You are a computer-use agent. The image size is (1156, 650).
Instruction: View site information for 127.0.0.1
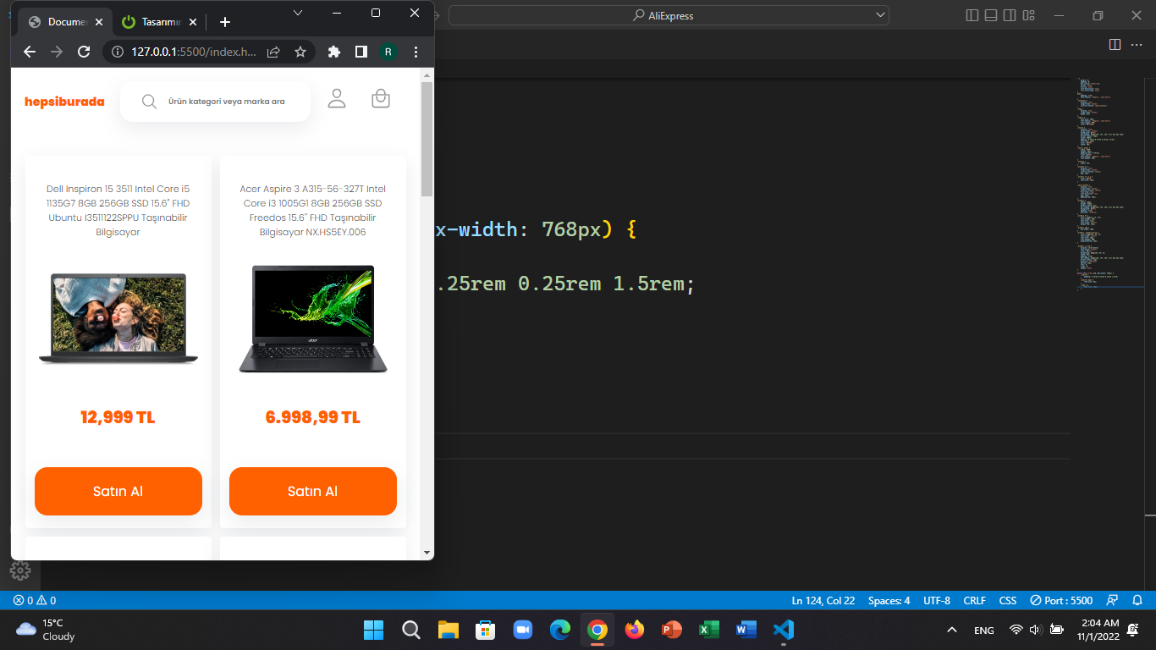coord(117,52)
